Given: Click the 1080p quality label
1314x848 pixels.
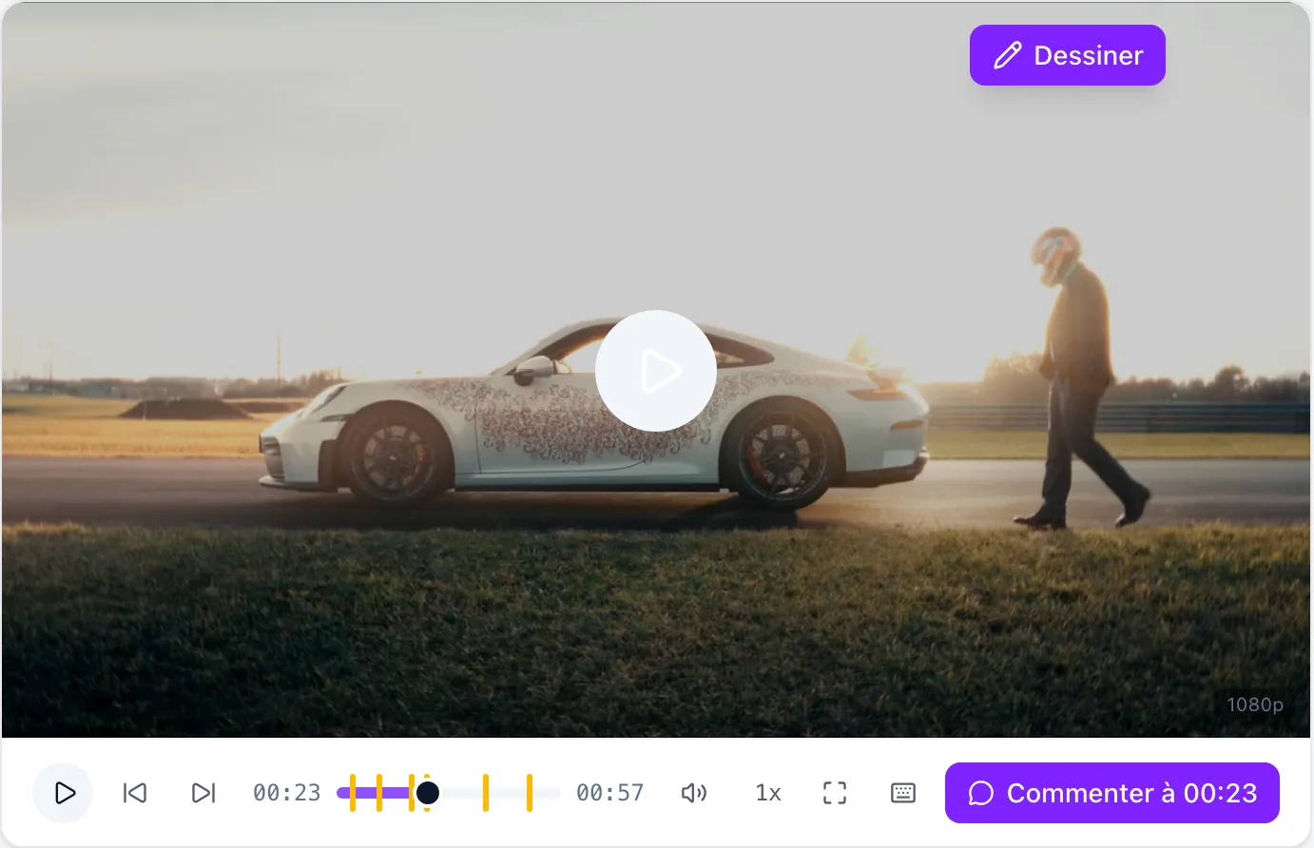Looking at the screenshot, I should [x=1255, y=704].
